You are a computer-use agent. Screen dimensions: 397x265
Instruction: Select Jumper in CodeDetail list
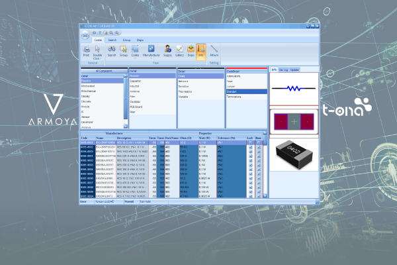click(x=247, y=87)
